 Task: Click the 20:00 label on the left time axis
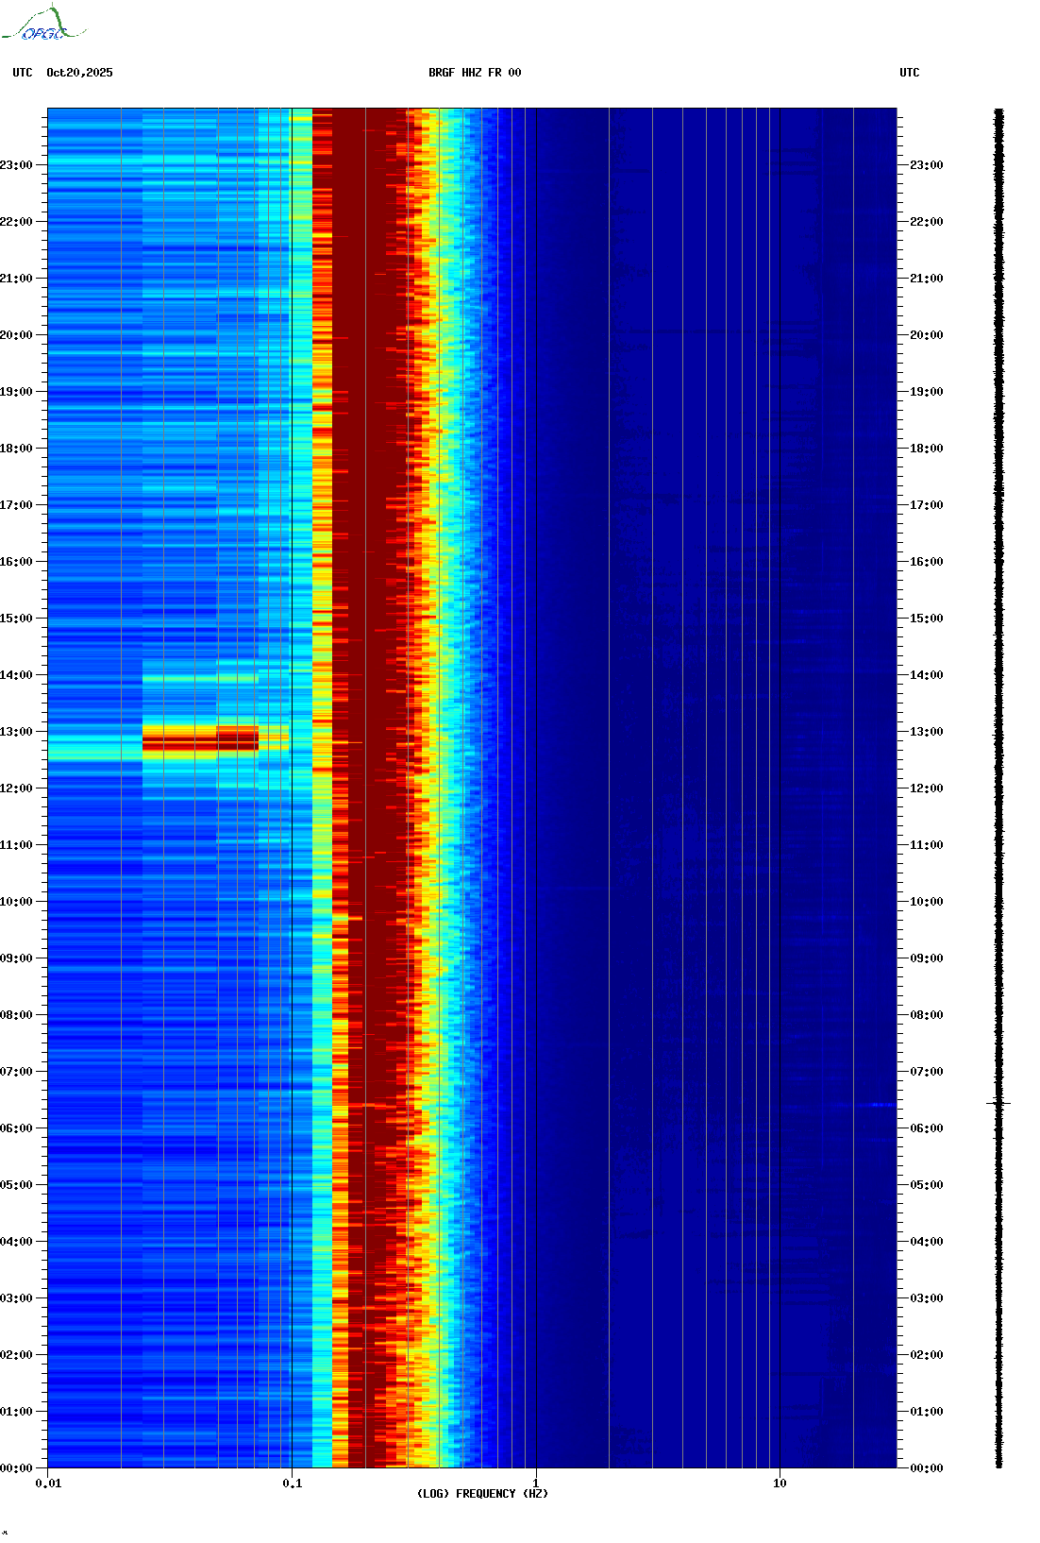[16, 335]
